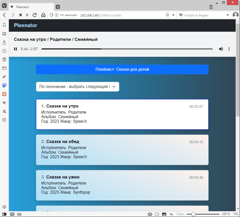
Task: Pause the audio playback
Action: [15, 49]
